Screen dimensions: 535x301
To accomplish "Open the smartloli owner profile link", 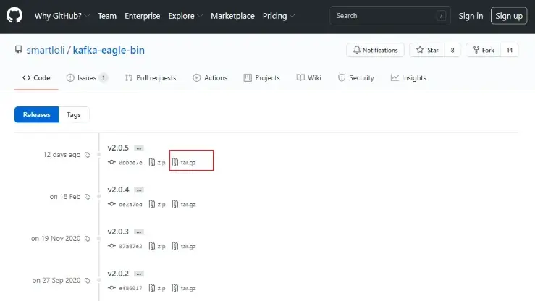I will 46,50.
